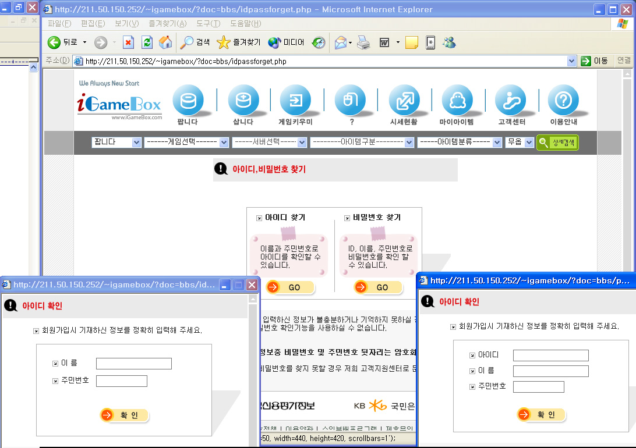Click the IE Refresh toolbar icon
The height and width of the screenshot is (448, 636).
coord(147,42)
